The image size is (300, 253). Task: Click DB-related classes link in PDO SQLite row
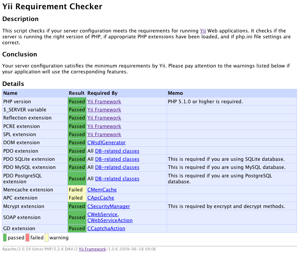(x=117, y=159)
